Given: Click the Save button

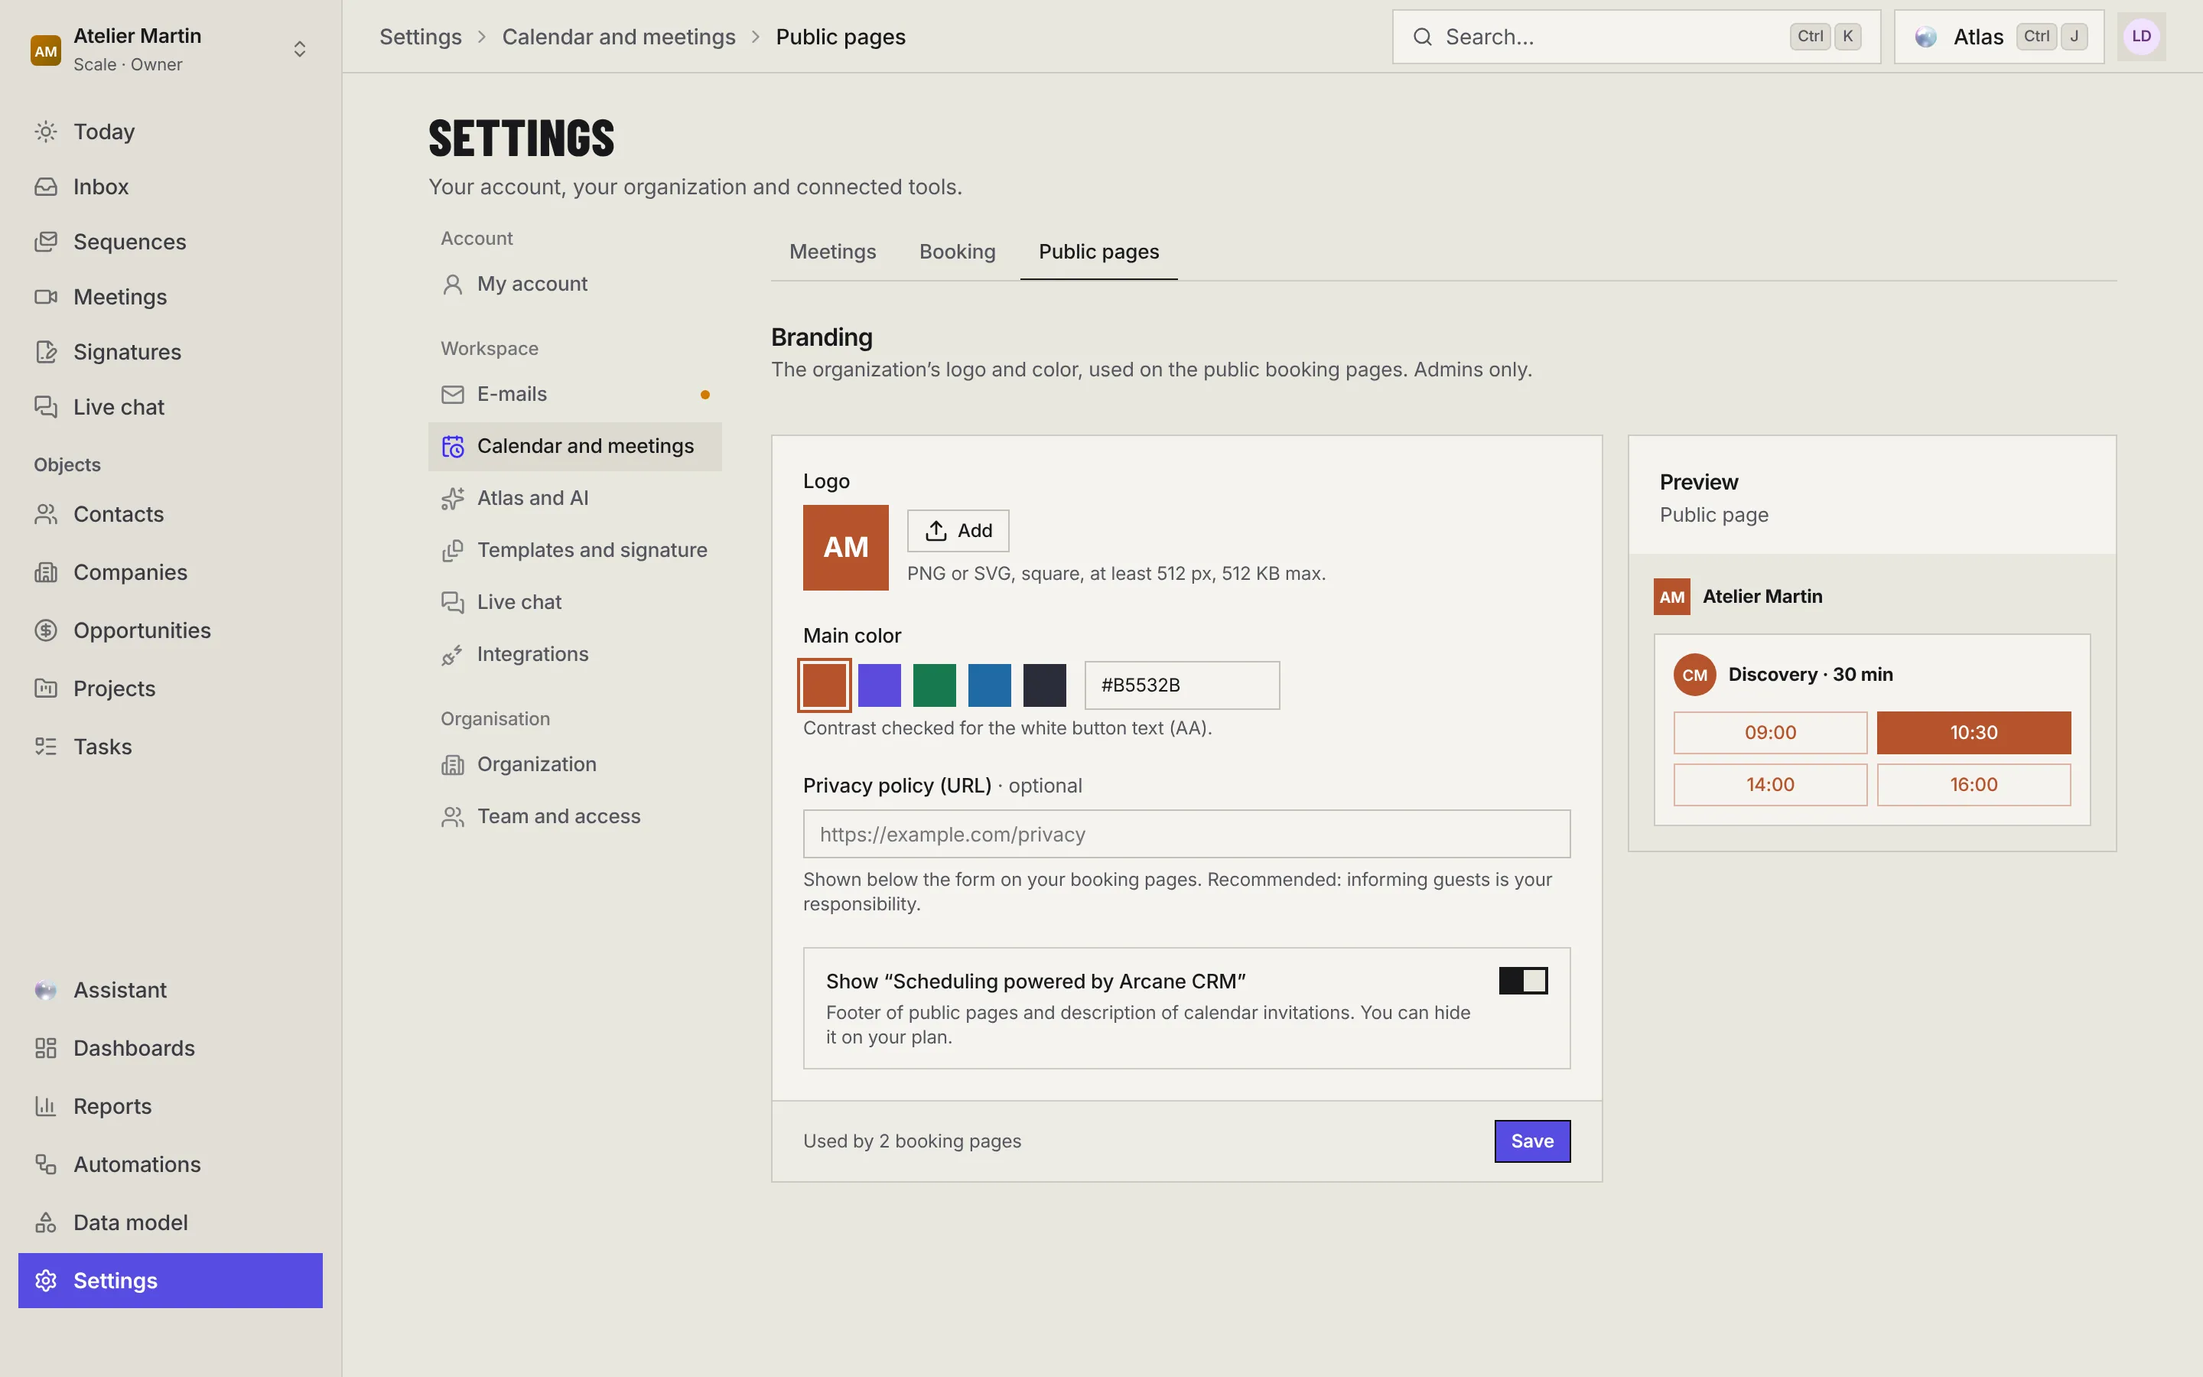Looking at the screenshot, I should (1532, 1141).
